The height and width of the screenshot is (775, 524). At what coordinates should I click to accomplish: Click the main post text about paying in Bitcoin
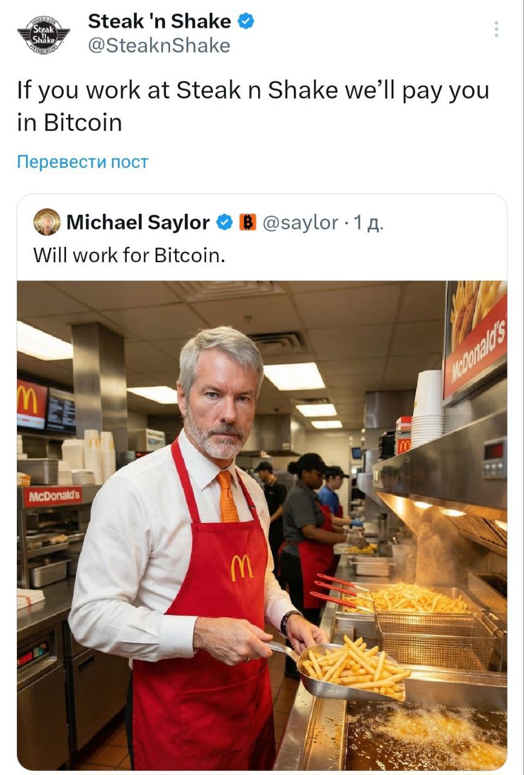pos(253,106)
